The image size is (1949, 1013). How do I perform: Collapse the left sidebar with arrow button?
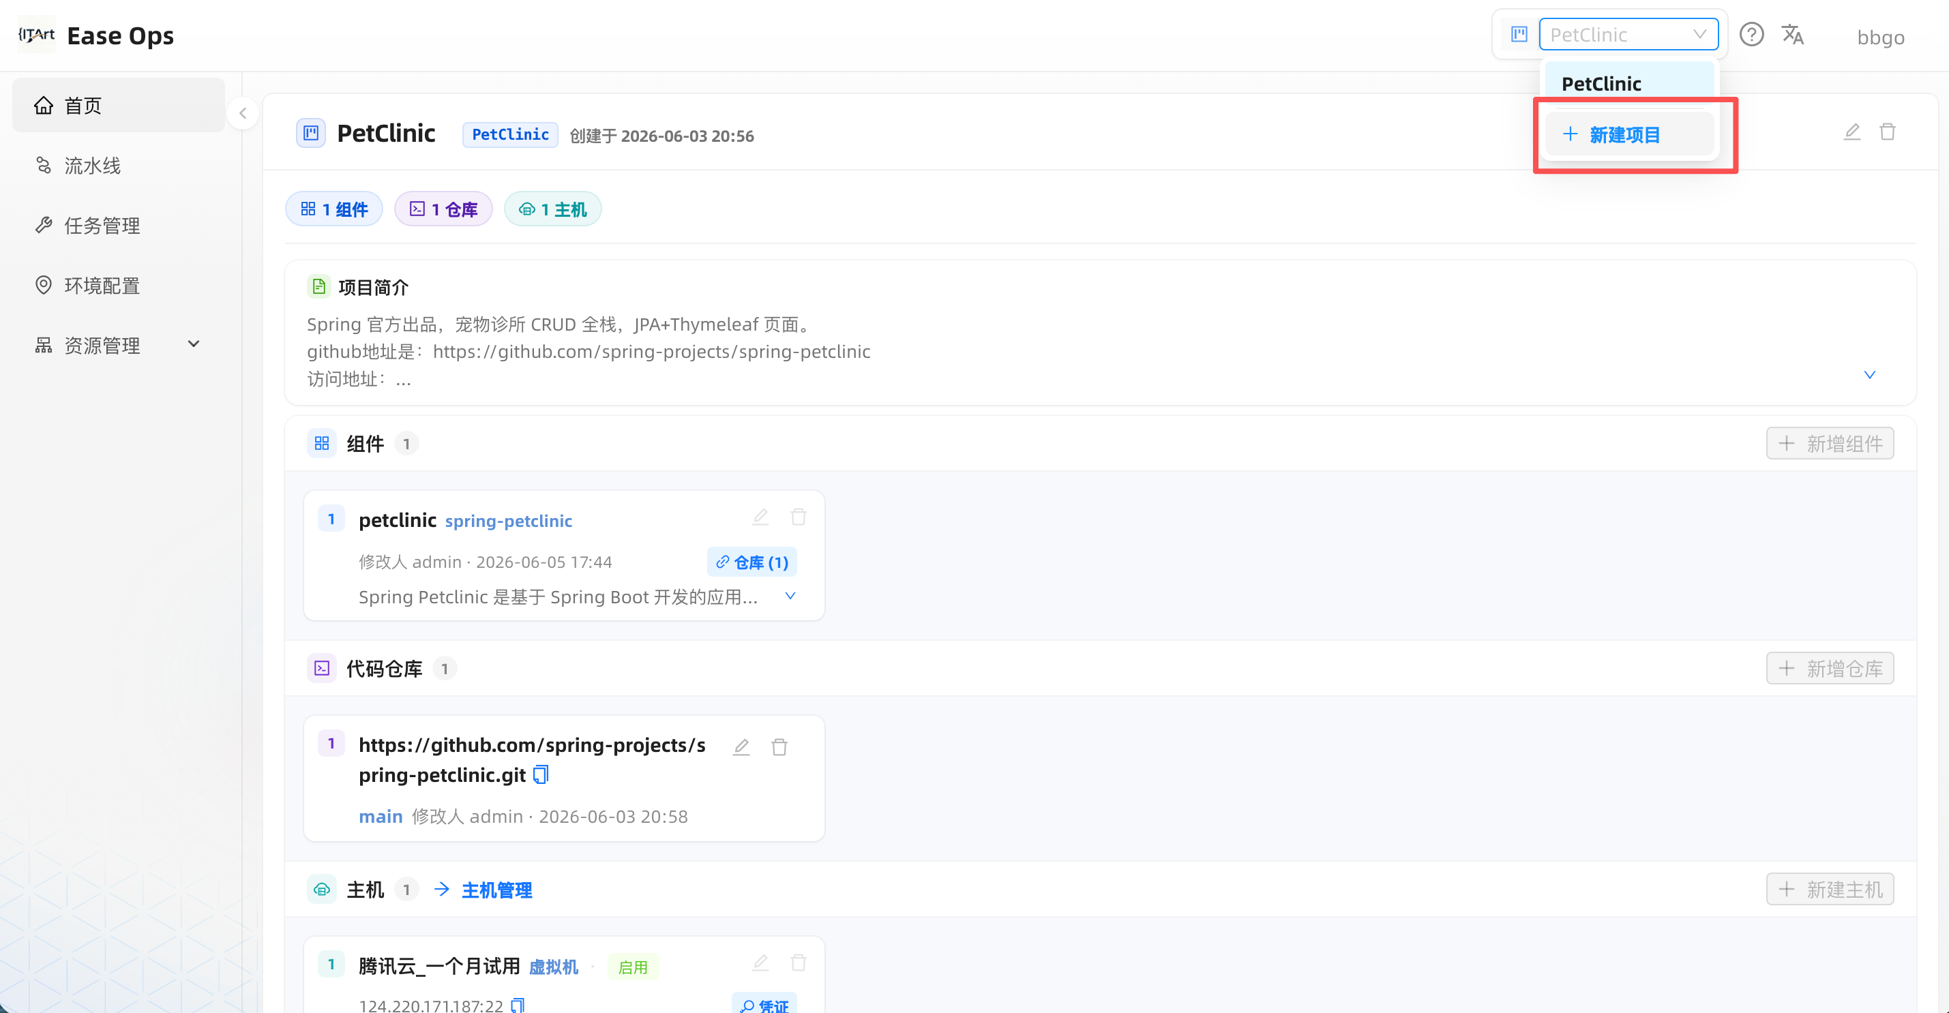(243, 113)
